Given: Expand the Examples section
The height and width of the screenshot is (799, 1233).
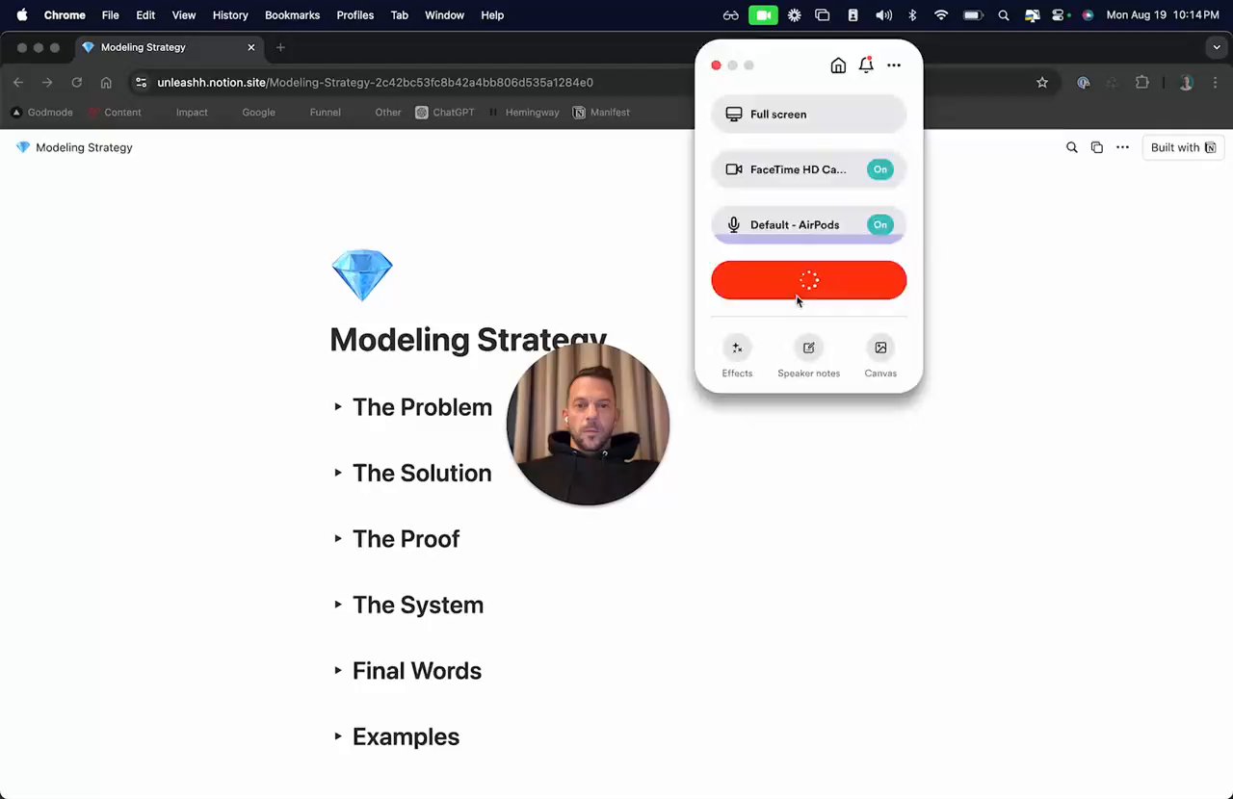Looking at the screenshot, I should [338, 736].
